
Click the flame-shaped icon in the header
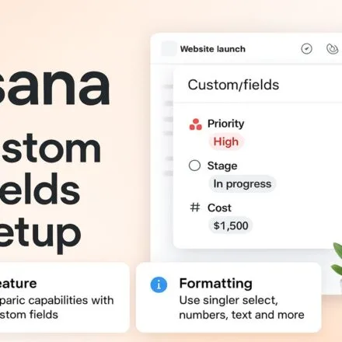tap(332, 49)
